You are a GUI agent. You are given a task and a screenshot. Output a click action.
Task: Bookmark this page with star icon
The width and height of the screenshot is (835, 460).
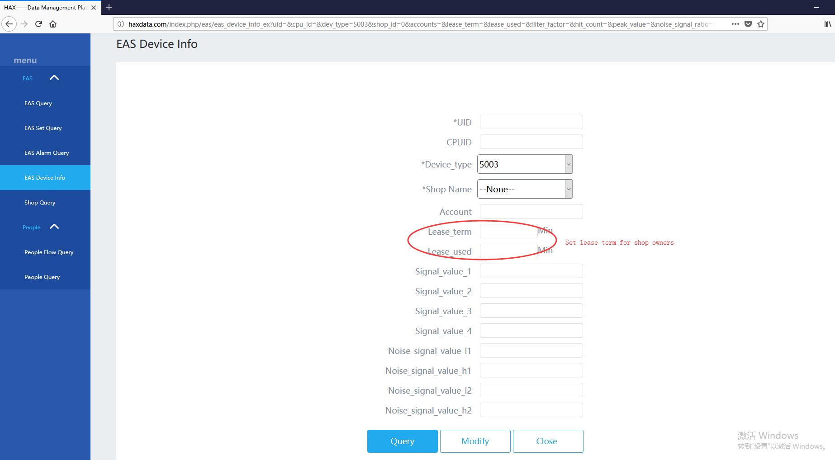pos(761,24)
